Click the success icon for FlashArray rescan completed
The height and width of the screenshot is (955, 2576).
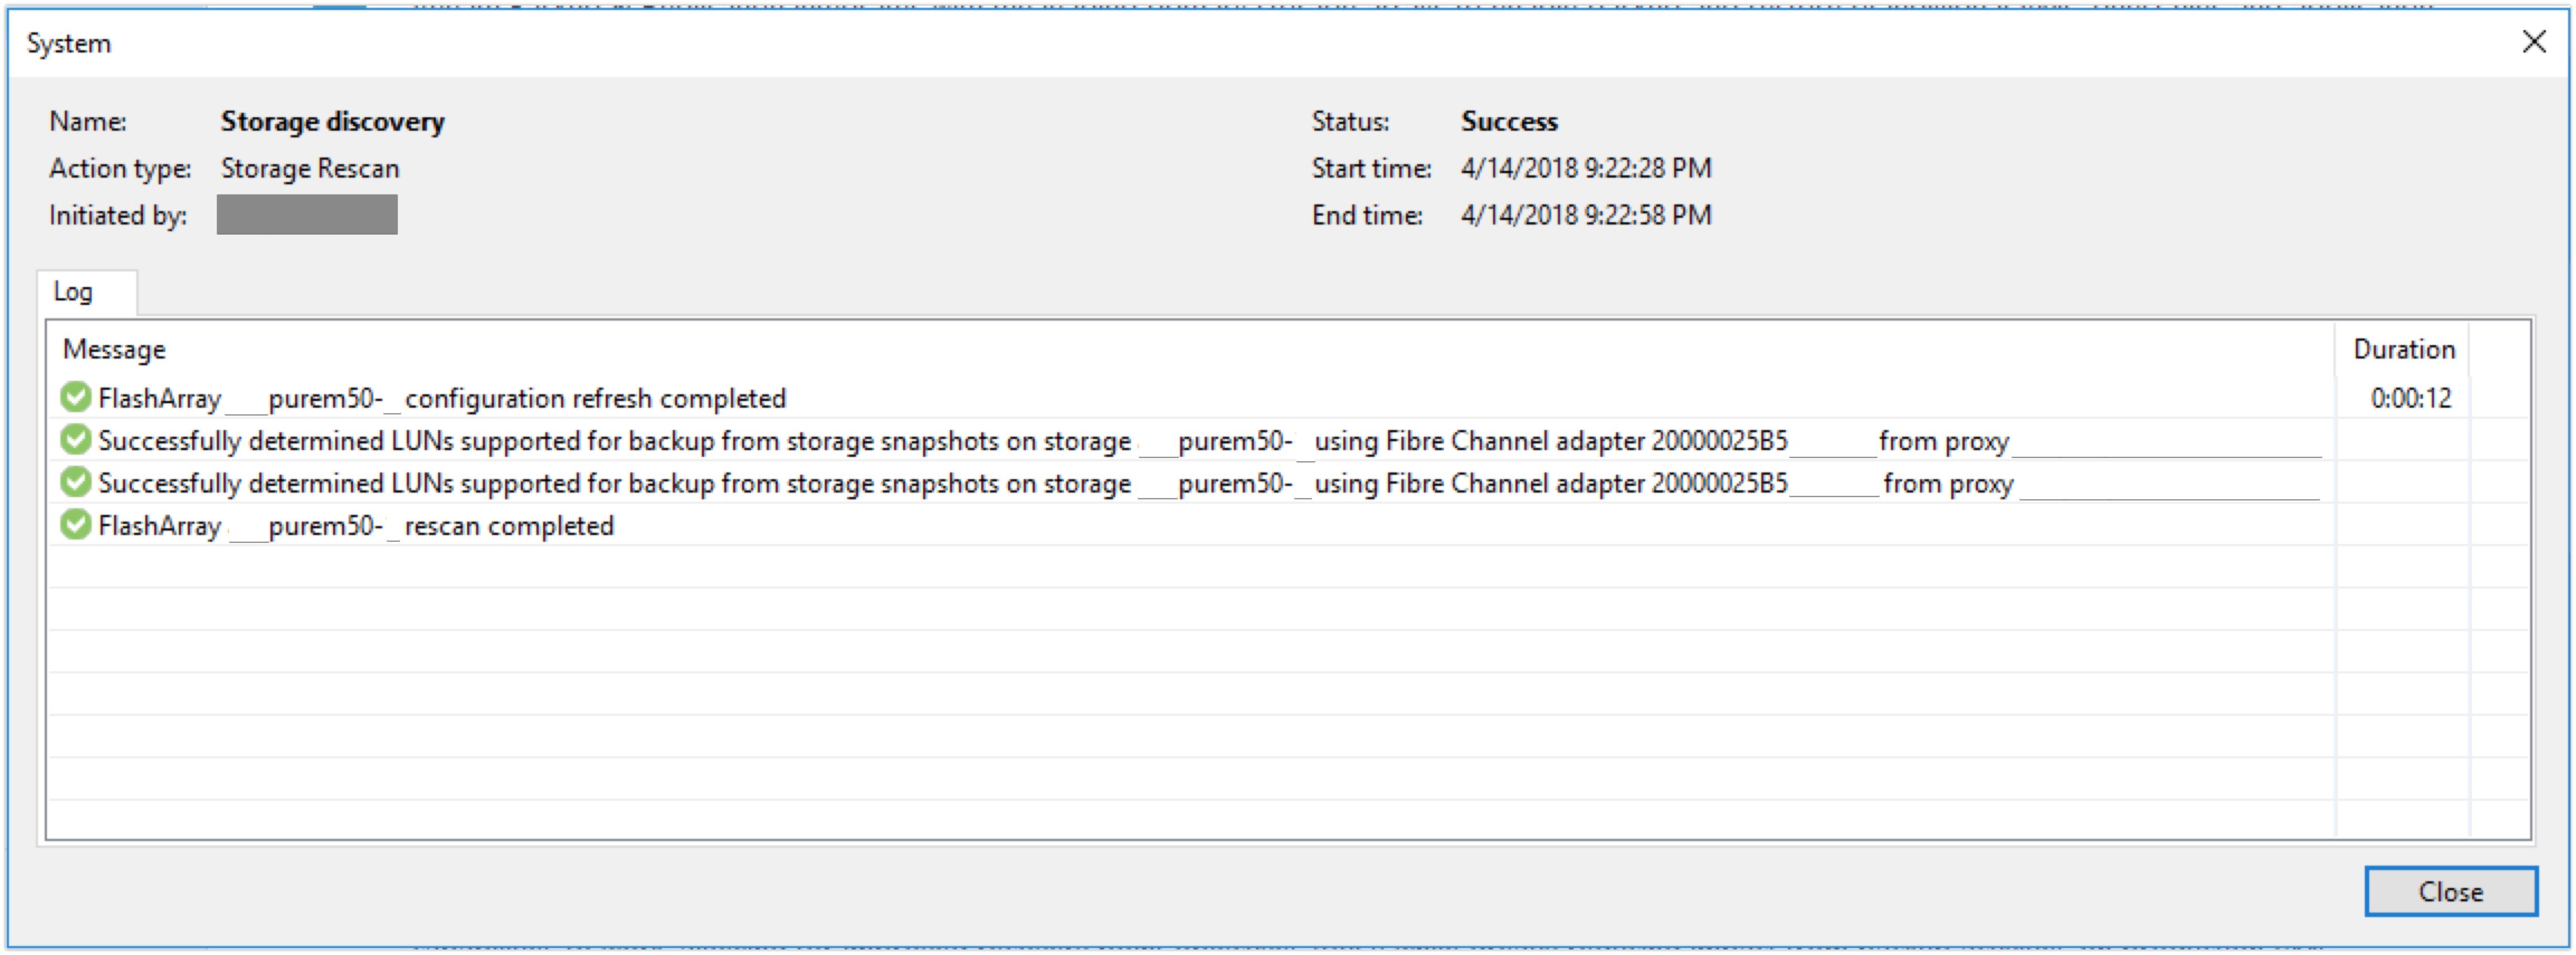click(75, 524)
